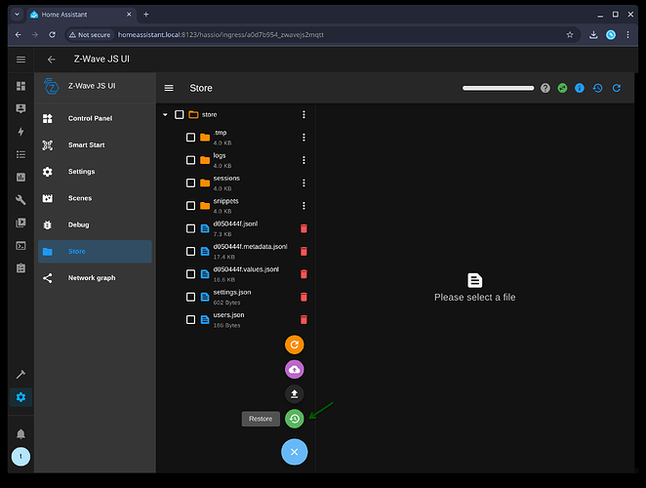Click the orange refresh floating button
This screenshot has height=488, width=646.
click(x=294, y=345)
